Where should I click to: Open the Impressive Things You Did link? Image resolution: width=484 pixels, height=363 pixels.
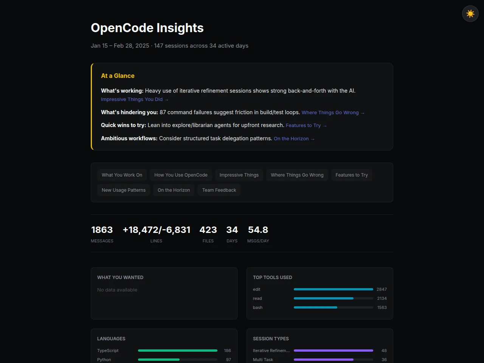135,99
